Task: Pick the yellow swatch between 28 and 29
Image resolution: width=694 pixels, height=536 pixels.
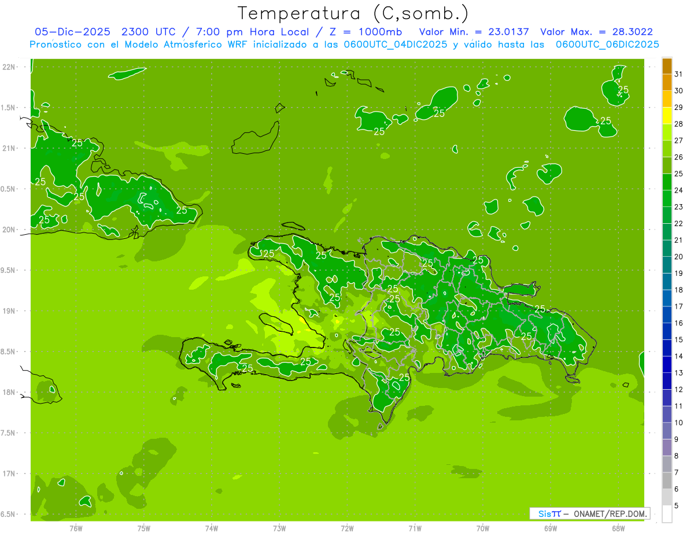Action: 667,116
